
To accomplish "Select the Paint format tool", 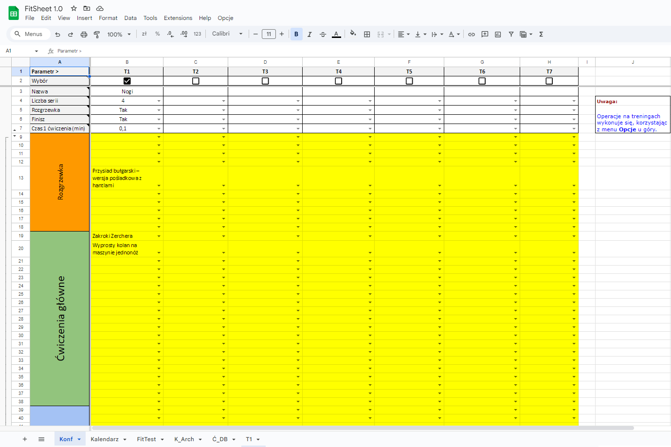I will click(97, 35).
